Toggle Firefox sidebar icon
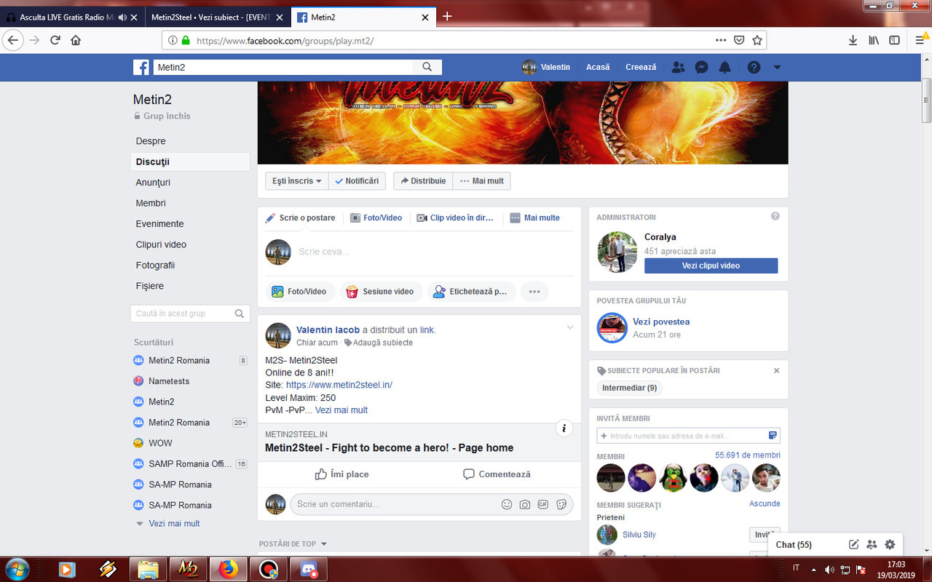 [894, 40]
